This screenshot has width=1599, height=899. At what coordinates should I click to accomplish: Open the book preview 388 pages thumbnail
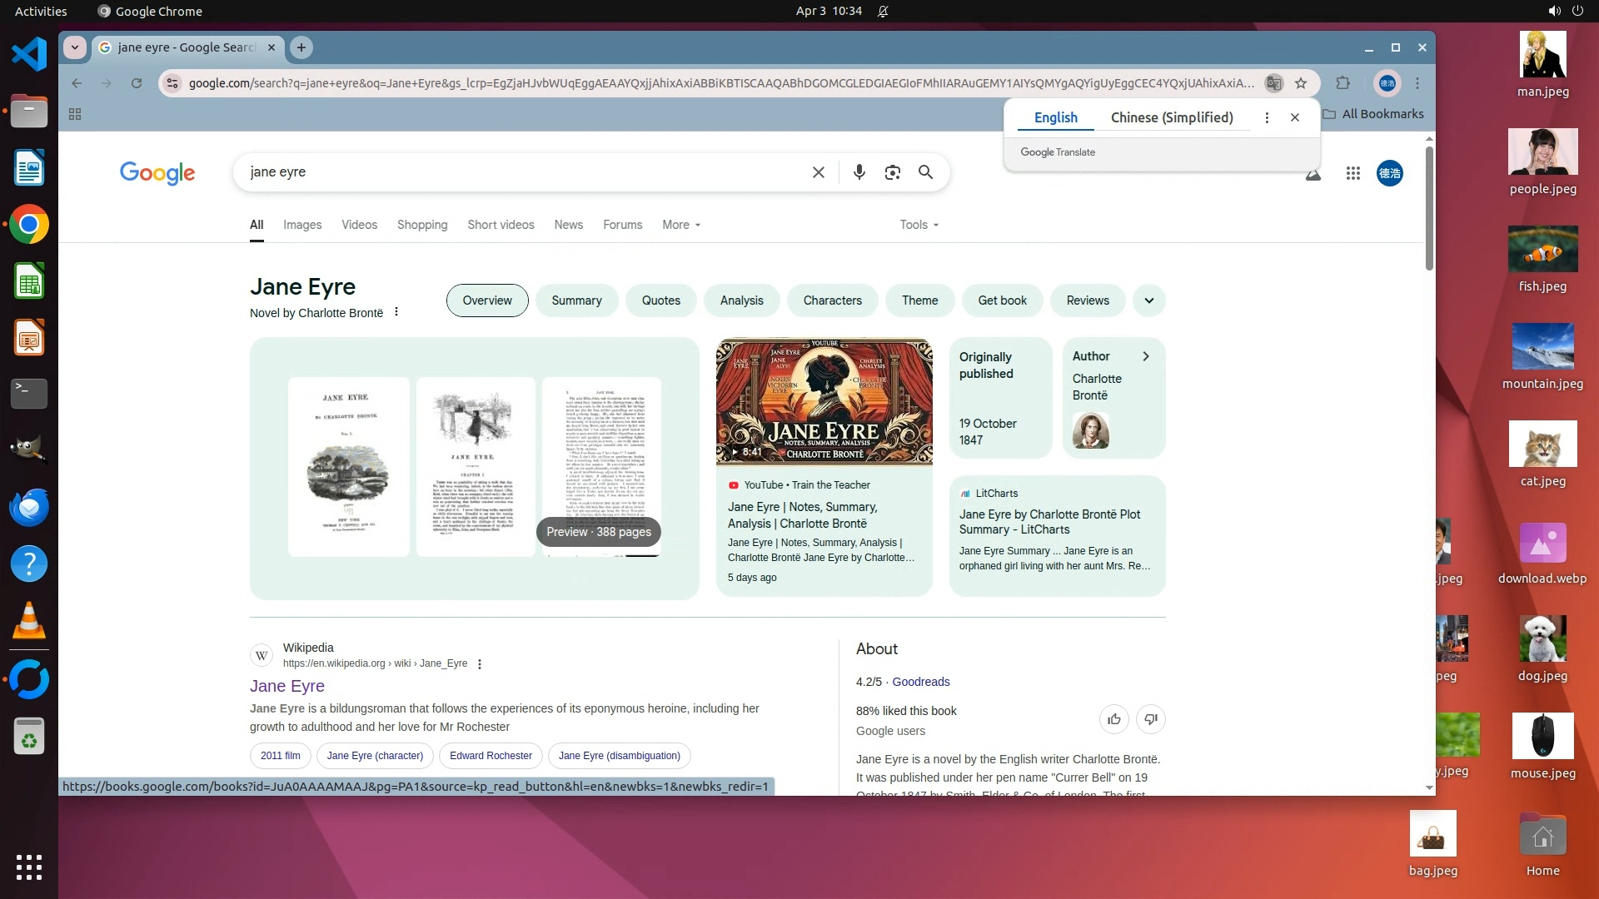point(598,532)
